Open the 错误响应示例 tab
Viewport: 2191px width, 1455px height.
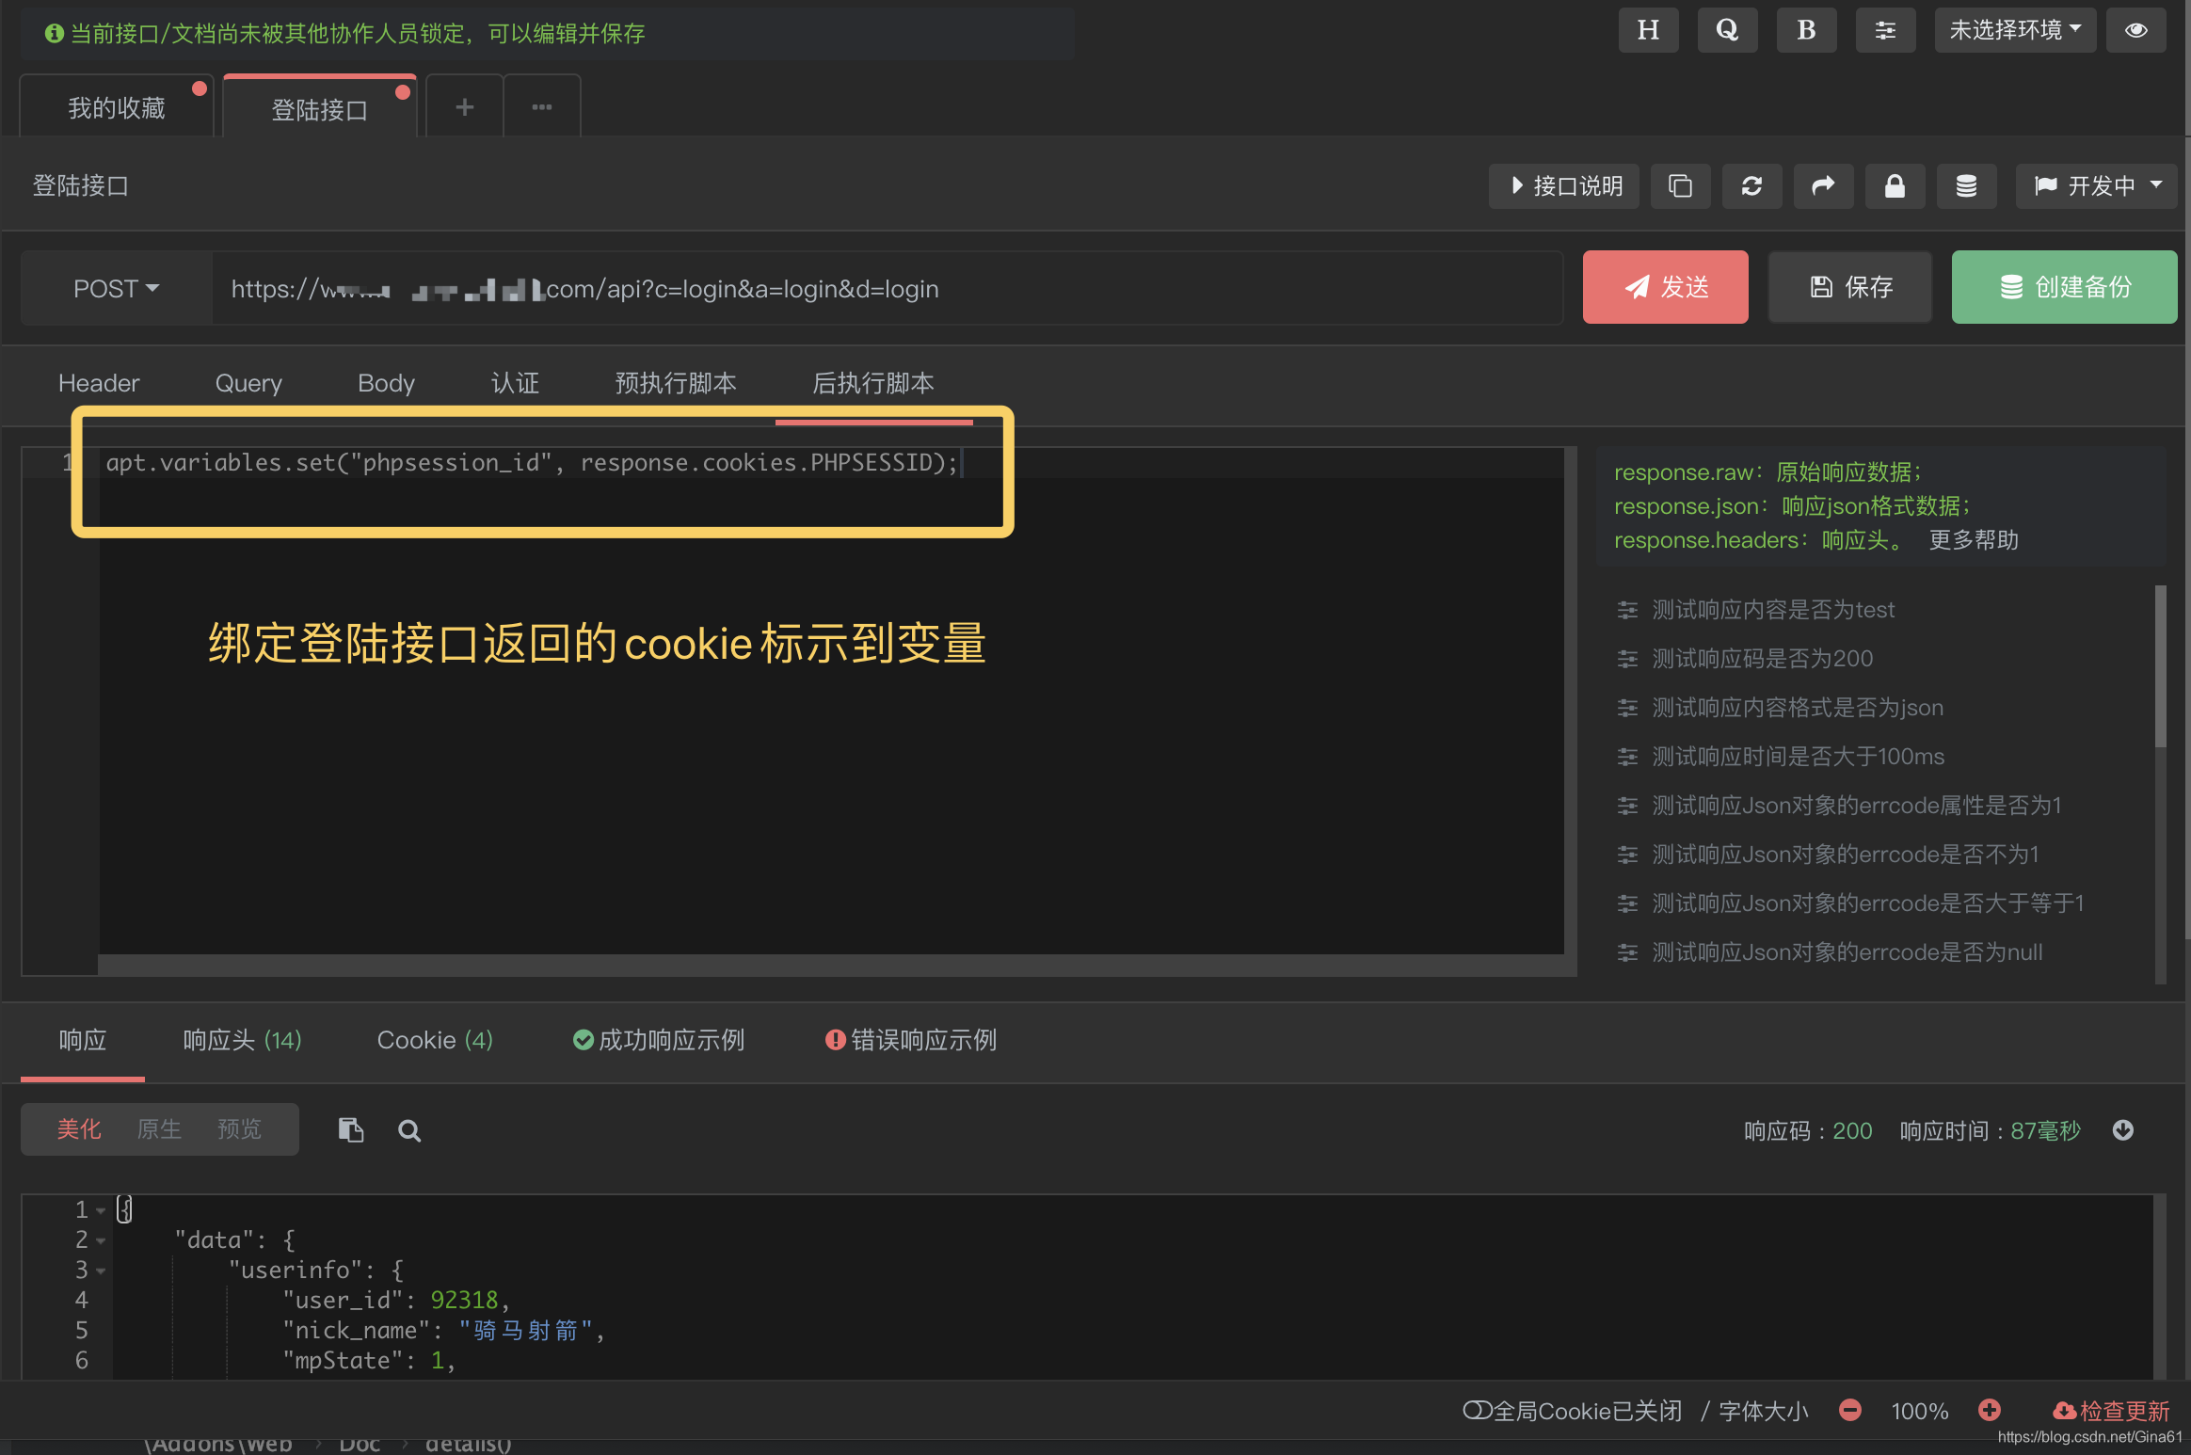tap(911, 1040)
